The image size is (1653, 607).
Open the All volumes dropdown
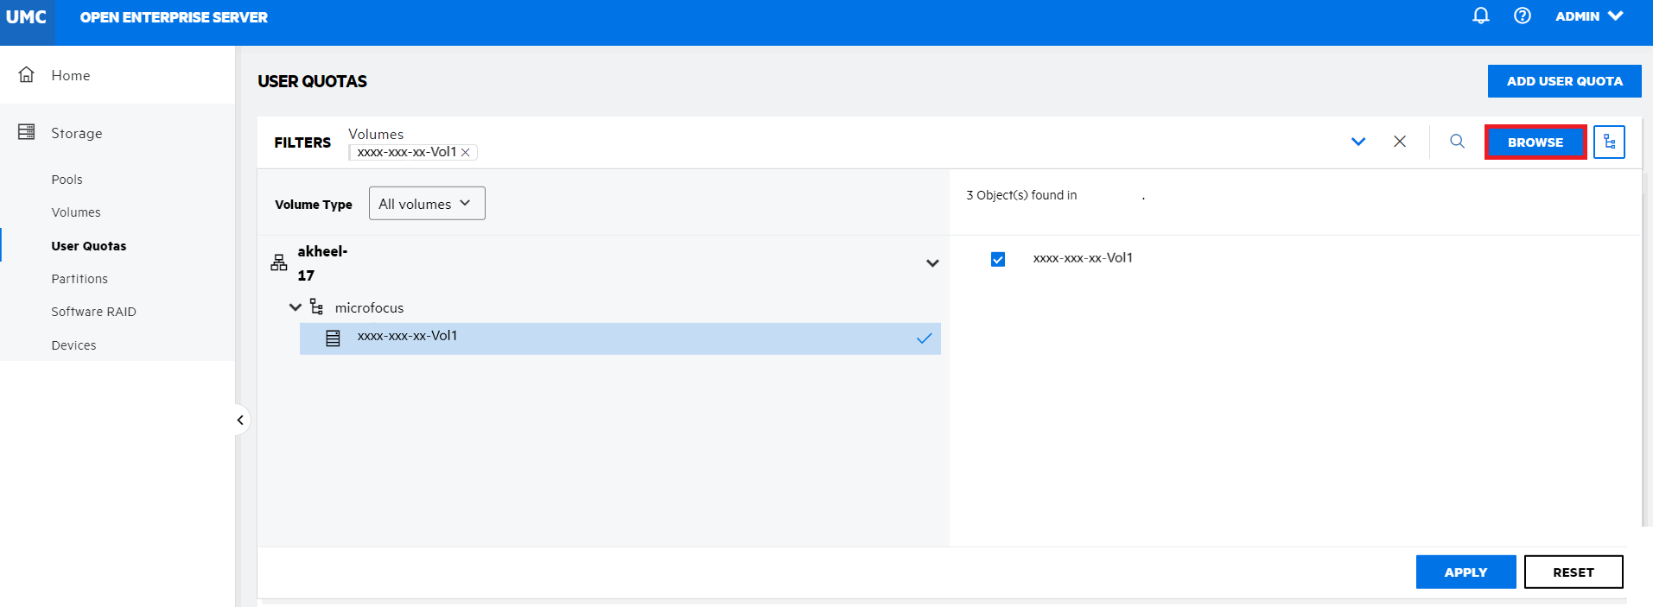pos(426,204)
